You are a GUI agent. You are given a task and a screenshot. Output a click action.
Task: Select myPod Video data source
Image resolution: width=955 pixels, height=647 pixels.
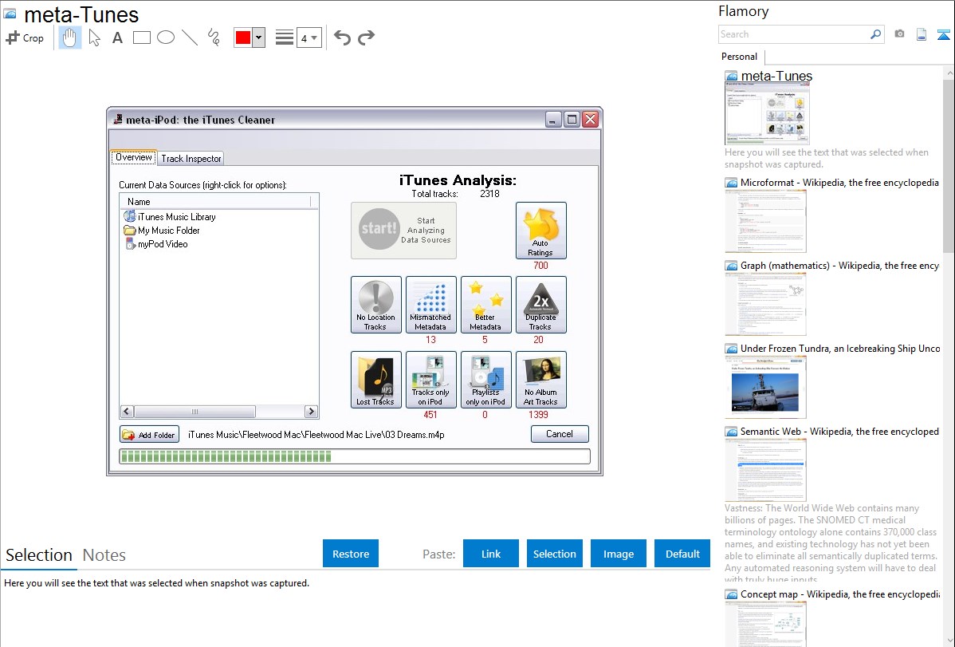click(x=156, y=244)
